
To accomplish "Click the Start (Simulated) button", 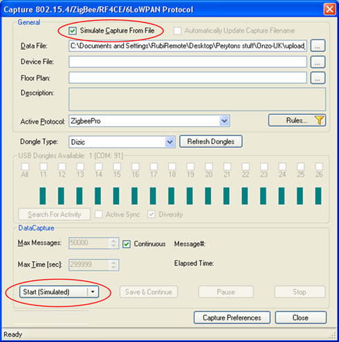I will click(53, 292).
